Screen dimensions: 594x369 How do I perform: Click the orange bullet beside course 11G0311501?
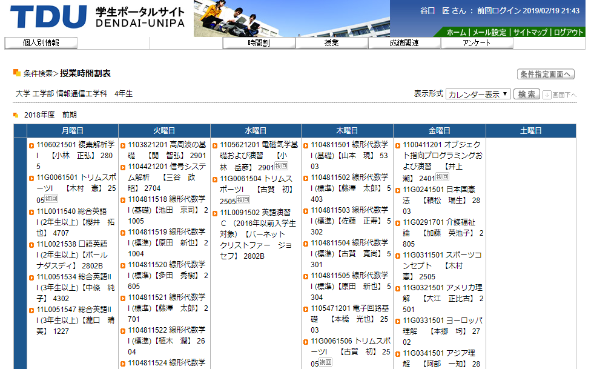(x=398, y=256)
